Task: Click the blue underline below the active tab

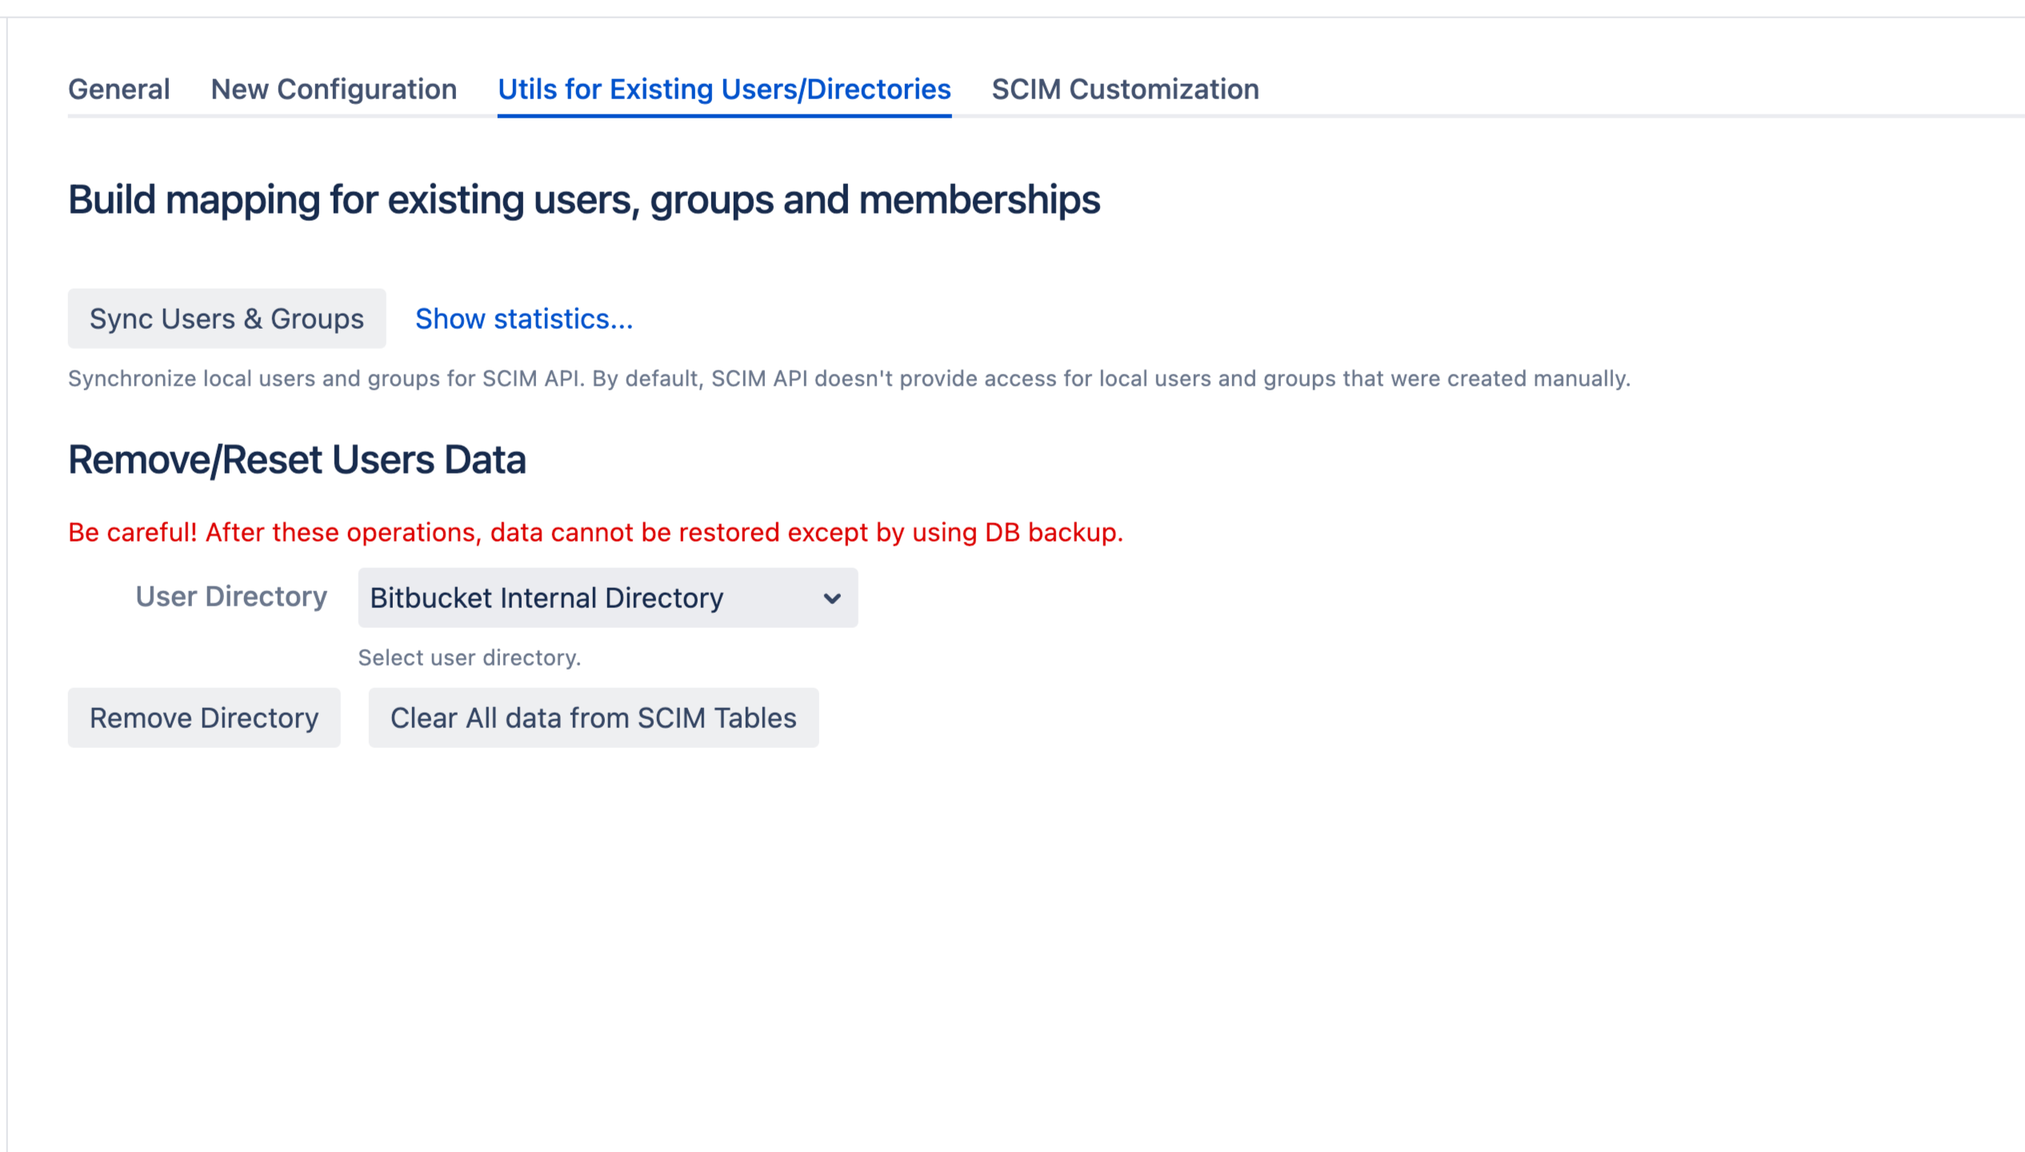Action: (x=723, y=116)
